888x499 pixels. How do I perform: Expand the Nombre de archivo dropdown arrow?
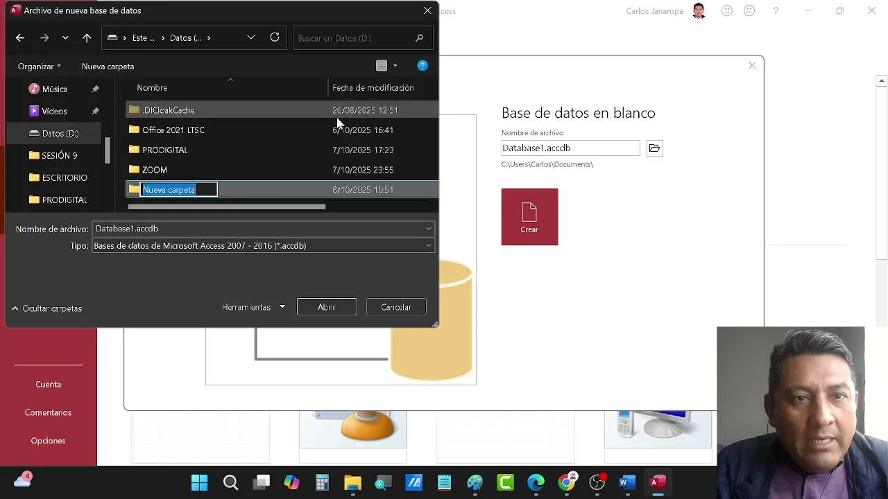[429, 229]
